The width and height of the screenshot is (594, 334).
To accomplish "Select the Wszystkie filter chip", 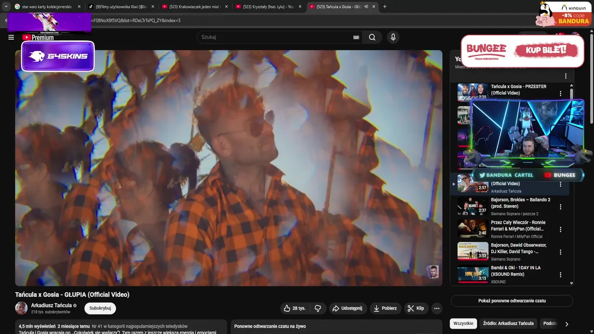I will point(463,323).
